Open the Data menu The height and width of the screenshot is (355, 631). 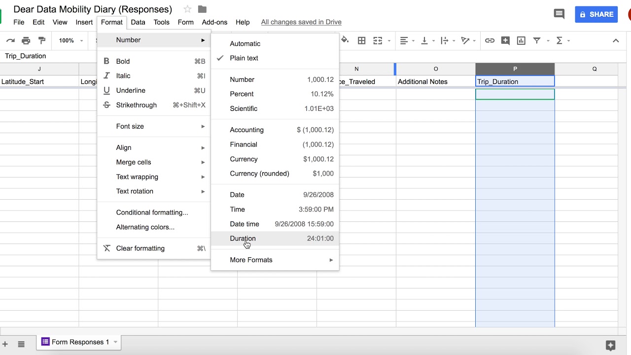(138, 22)
